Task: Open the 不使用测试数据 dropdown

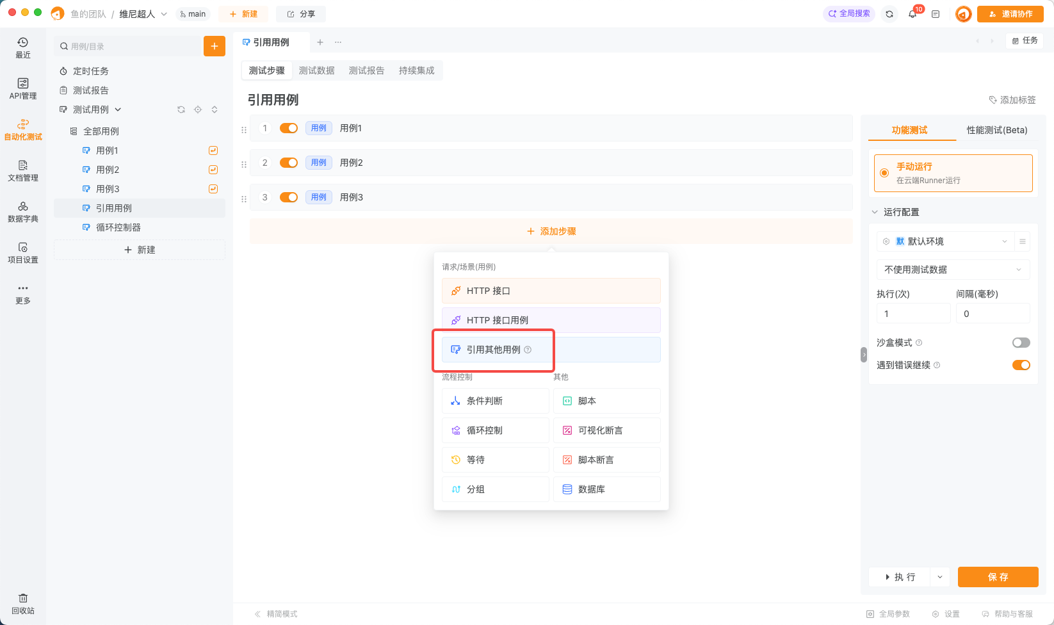Action: pyautogui.click(x=952, y=269)
